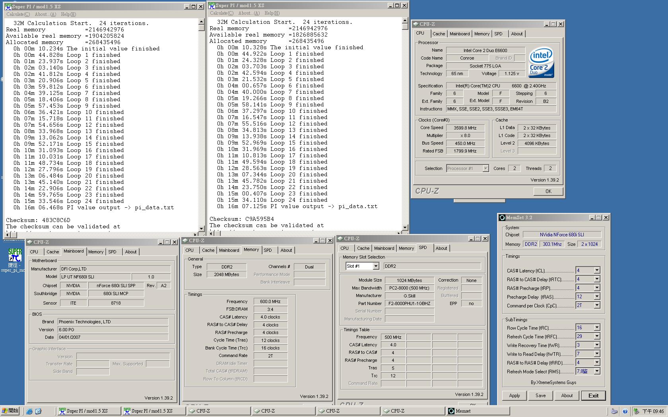Open Write to Read Delay (tWTR) dropdown
This screenshot has height=417, width=668.
click(x=597, y=354)
